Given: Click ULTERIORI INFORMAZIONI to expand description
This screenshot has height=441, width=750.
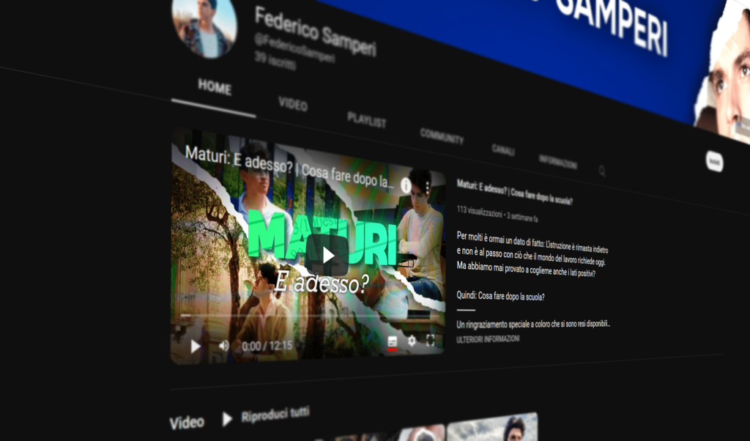Looking at the screenshot, I should pos(488,339).
